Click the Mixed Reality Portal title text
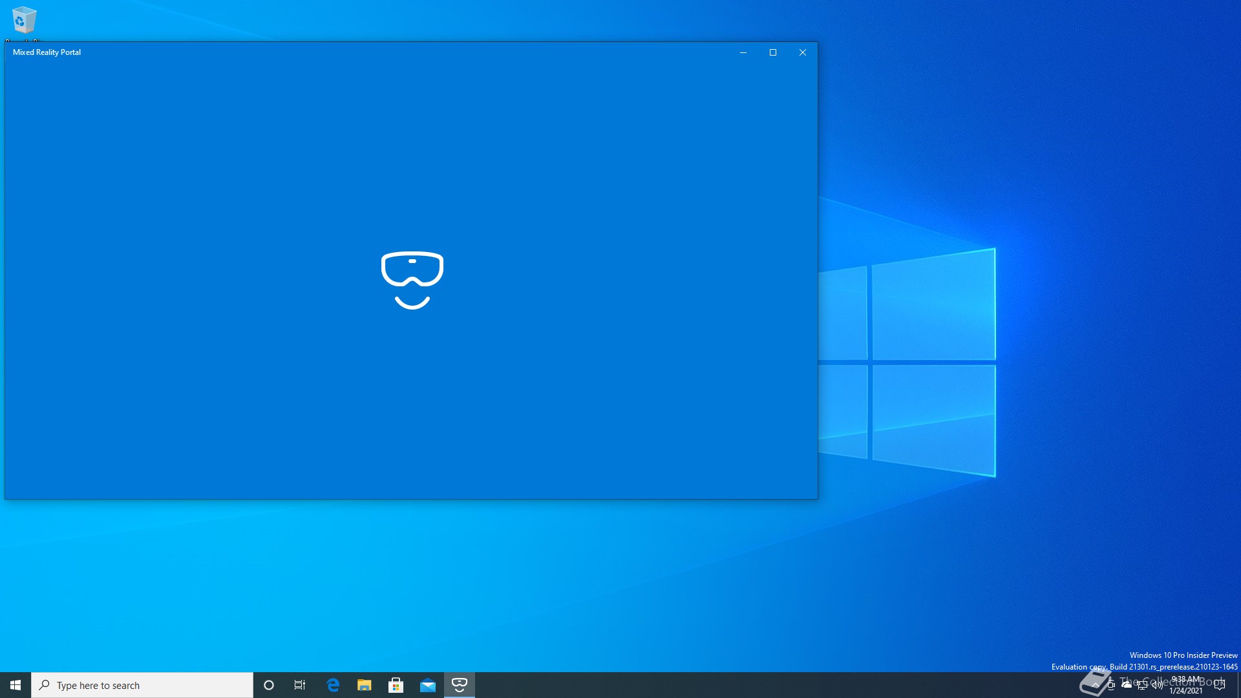The width and height of the screenshot is (1241, 698). [47, 52]
